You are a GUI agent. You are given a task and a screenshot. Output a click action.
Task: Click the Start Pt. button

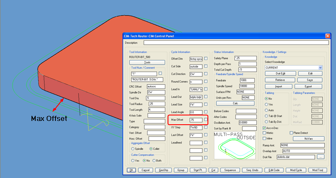pos(198,170)
